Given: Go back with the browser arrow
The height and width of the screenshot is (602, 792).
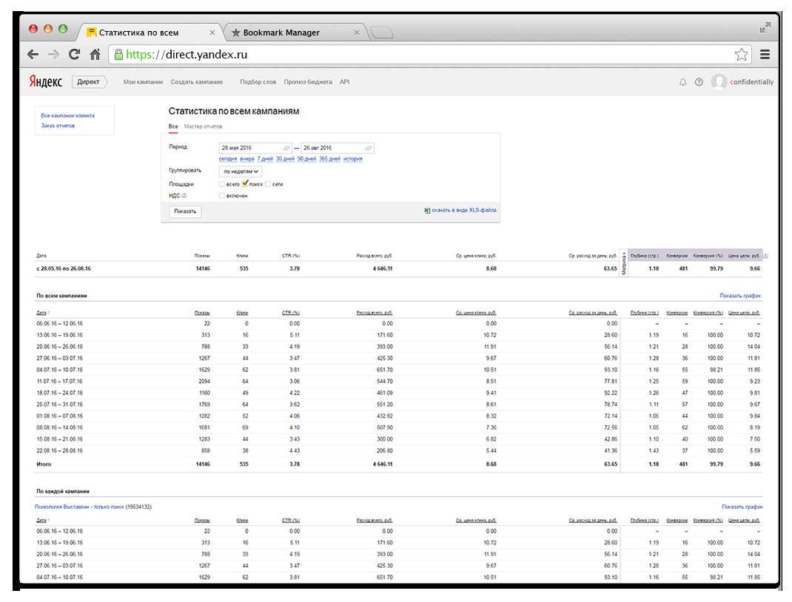Looking at the screenshot, I should pyautogui.click(x=33, y=55).
